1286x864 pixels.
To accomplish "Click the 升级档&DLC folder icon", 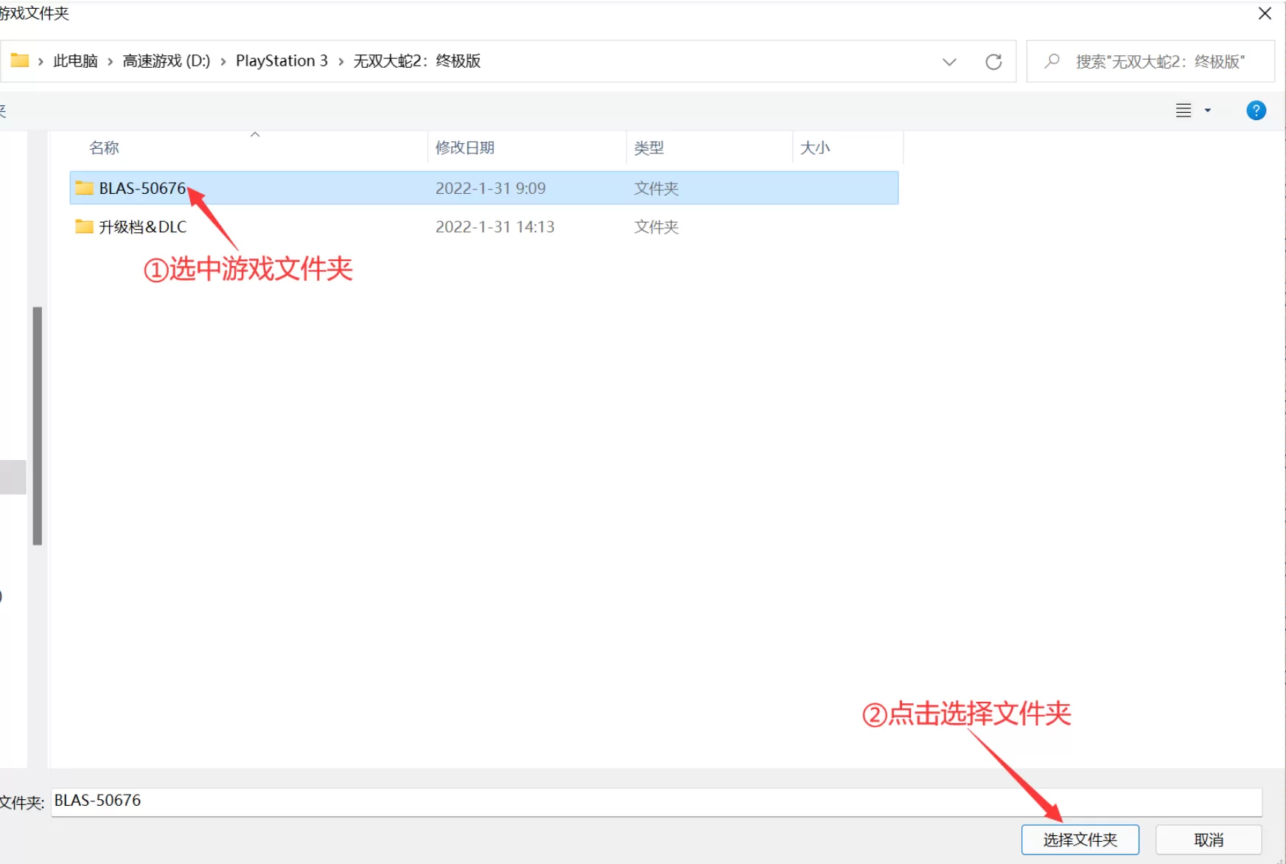I will (85, 227).
